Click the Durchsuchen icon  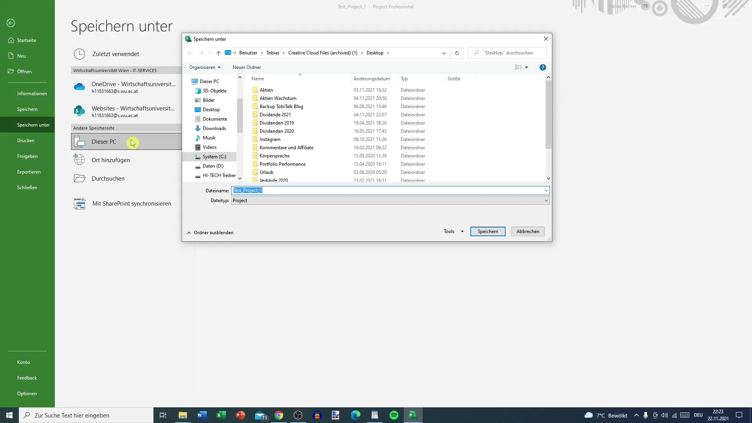tap(80, 178)
